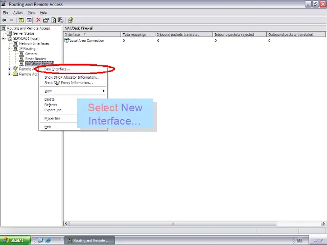Open the View menu in the menu bar

pos(31,12)
